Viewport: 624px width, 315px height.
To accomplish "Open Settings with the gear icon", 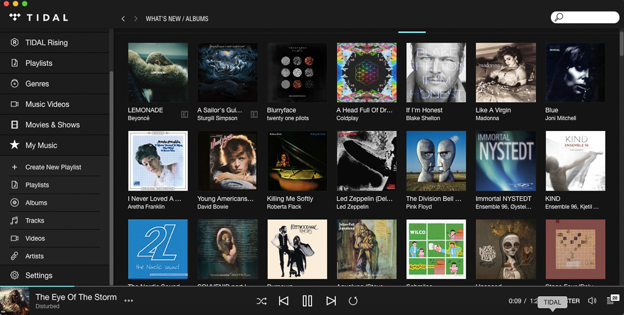I will coord(15,275).
